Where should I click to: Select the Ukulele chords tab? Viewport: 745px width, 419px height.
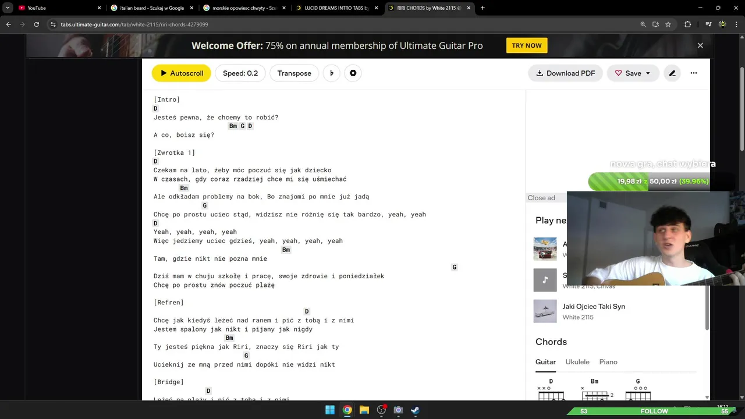(577, 362)
